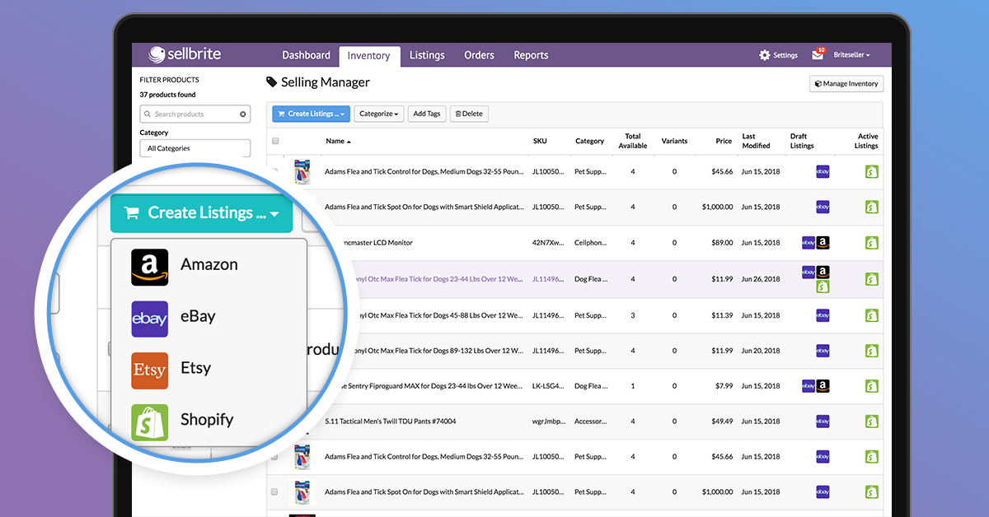989x517 pixels.
Task: Click eBay draft icon in the $7.99 row
Action: point(809,386)
